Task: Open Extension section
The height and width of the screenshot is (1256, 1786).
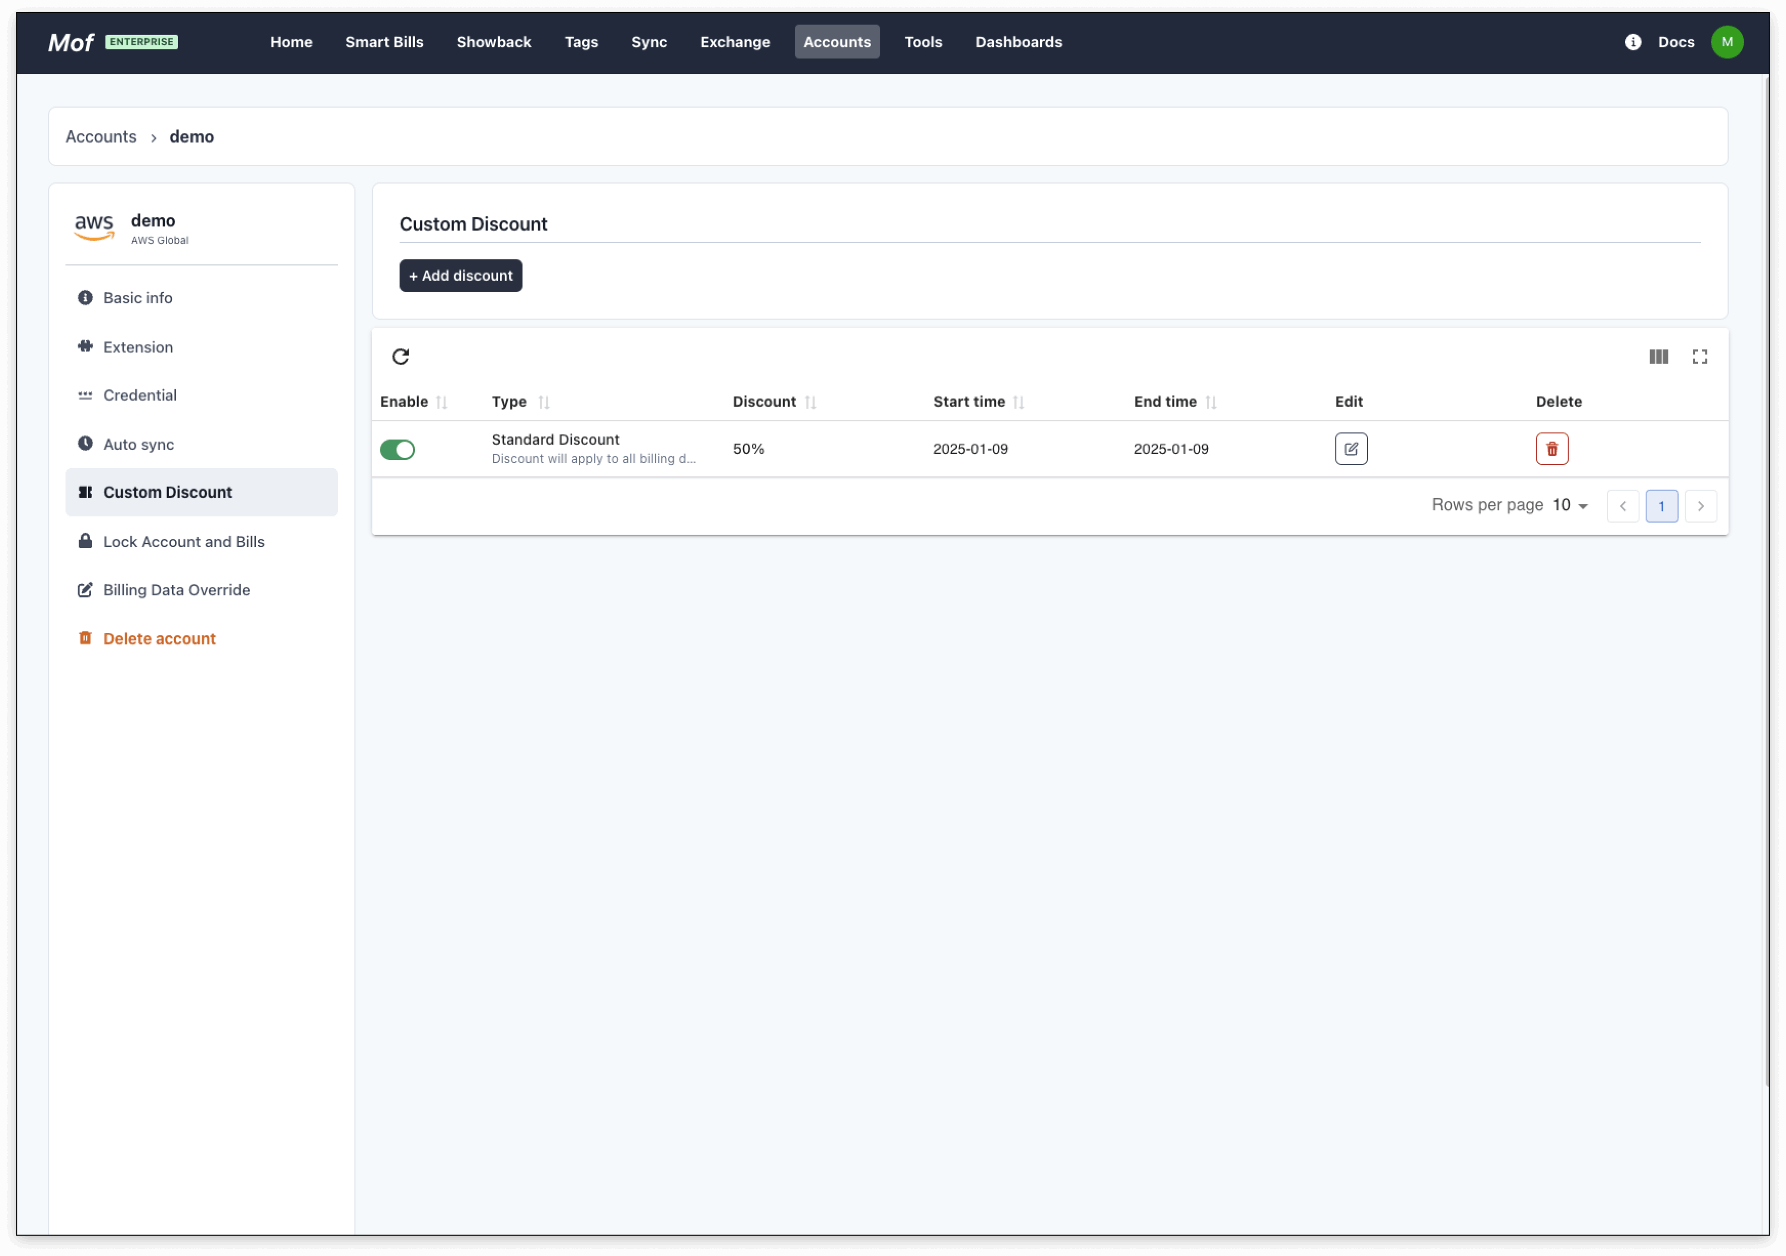Action: click(202, 347)
